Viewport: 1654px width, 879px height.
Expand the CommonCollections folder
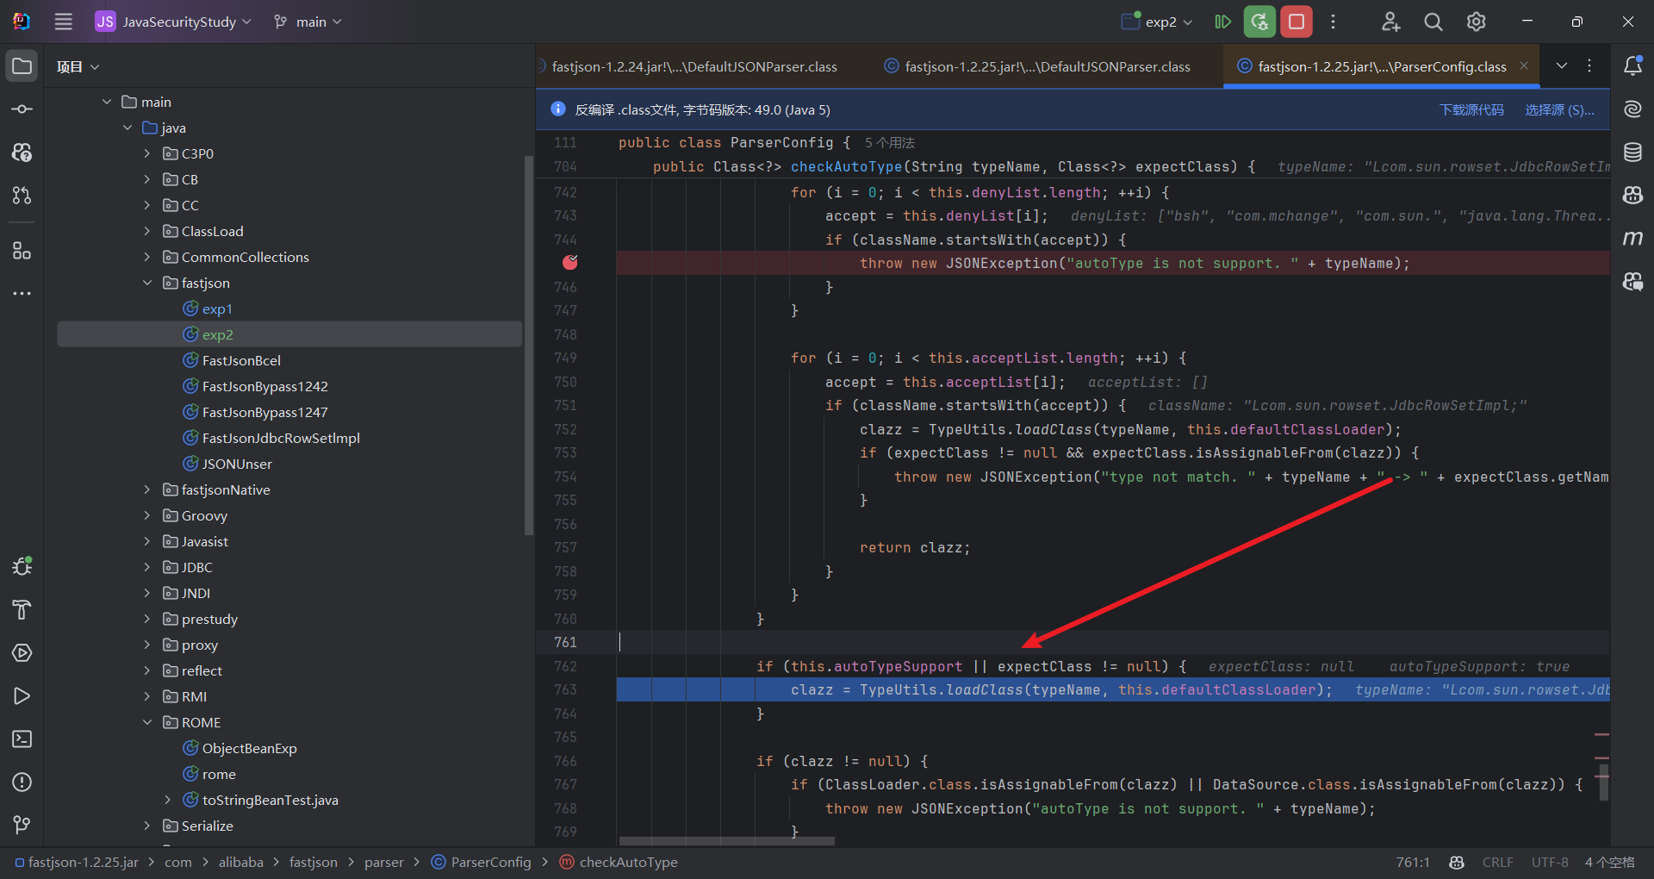(x=147, y=257)
